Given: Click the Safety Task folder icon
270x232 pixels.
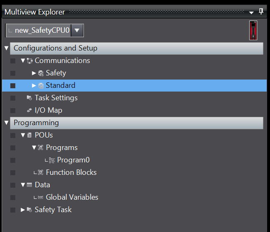Looking at the screenshot, I should [29, 210].
